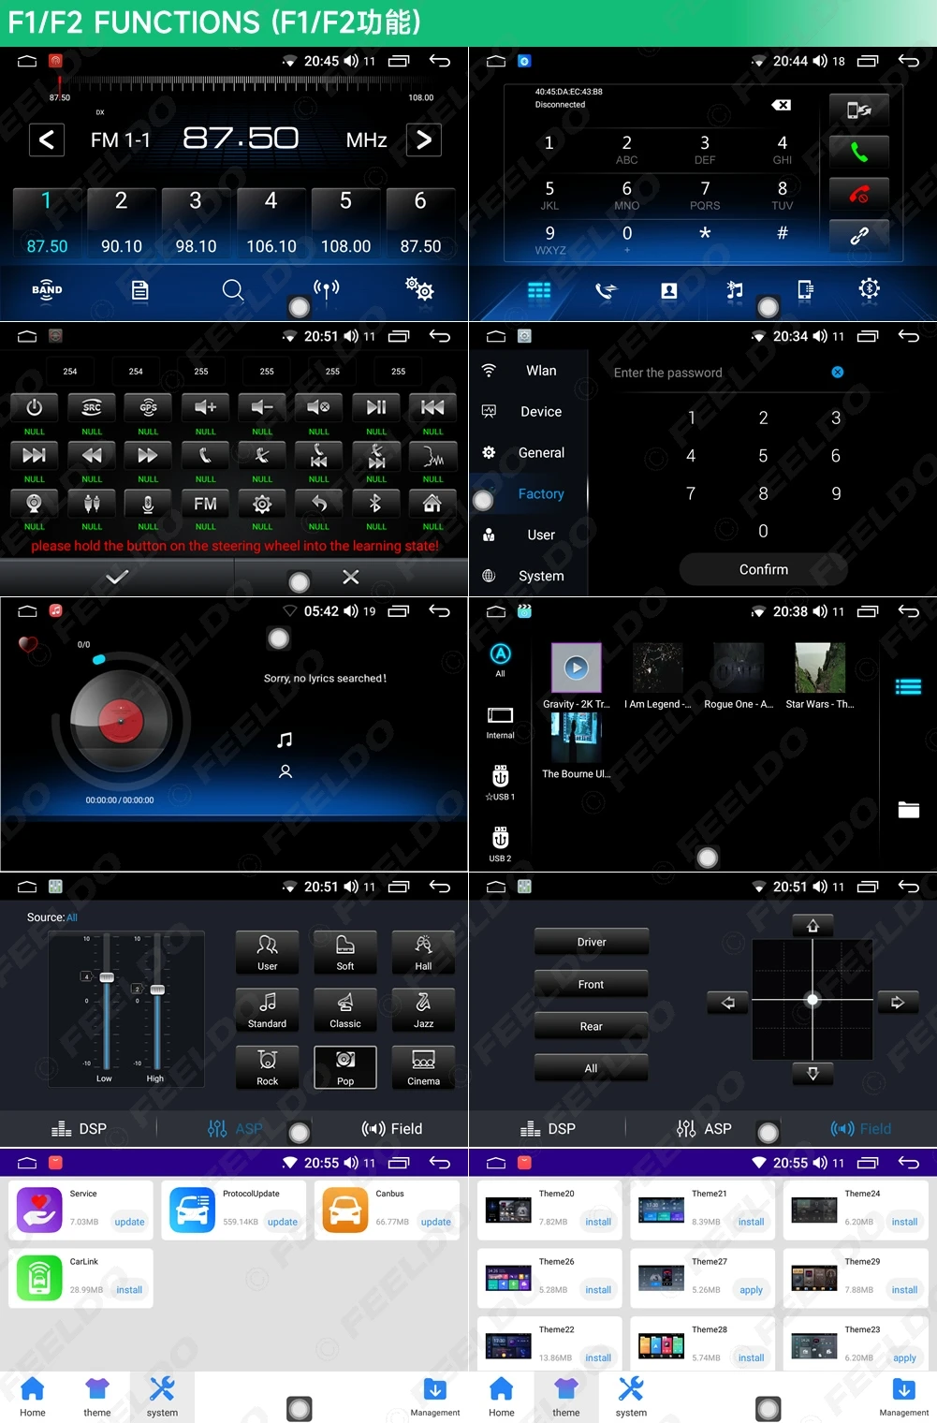
Task: Step to next frequency with right arrow
Action: 424,140
